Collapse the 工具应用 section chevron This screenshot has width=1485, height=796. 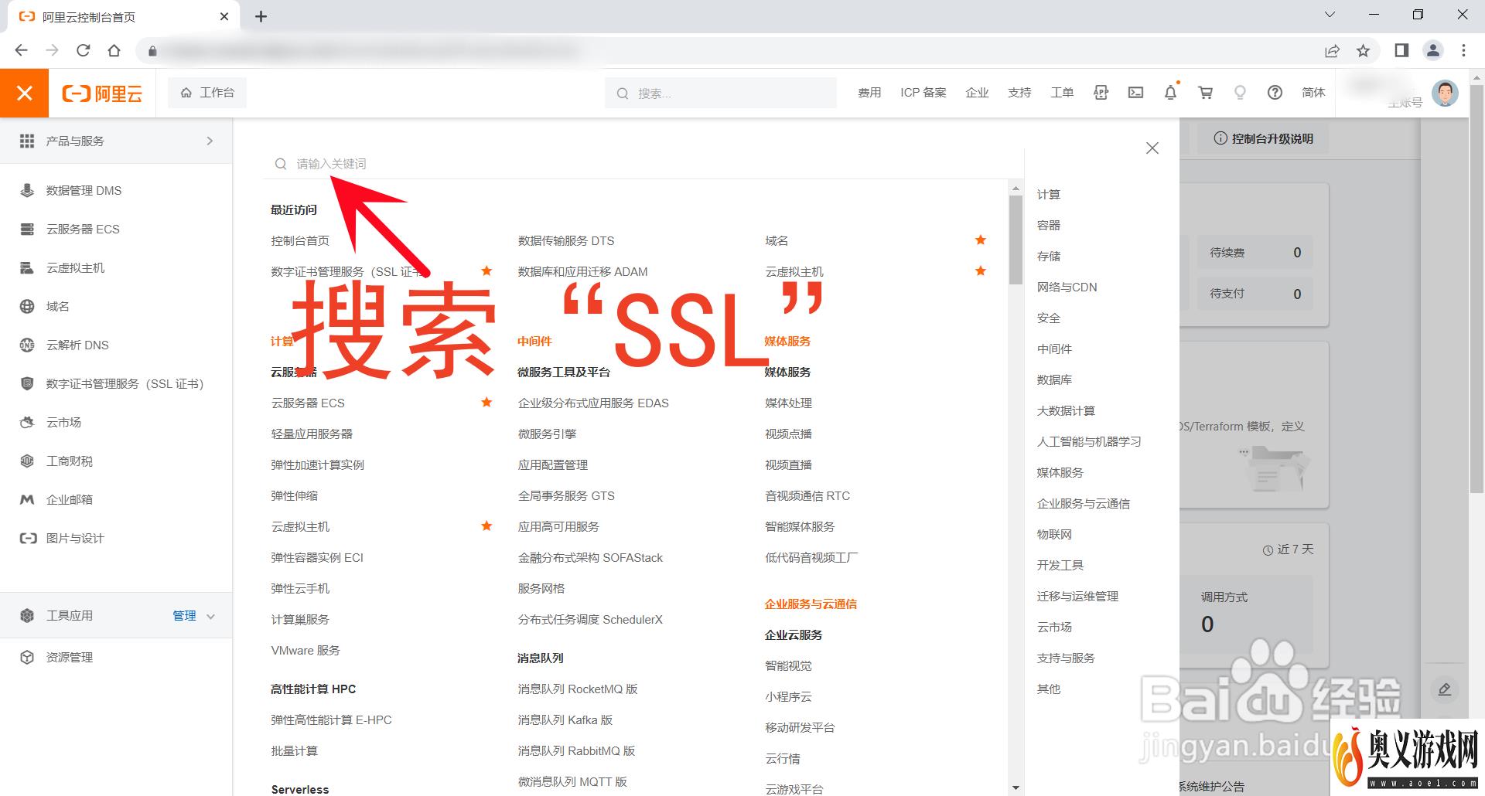[x=211, y=616]
